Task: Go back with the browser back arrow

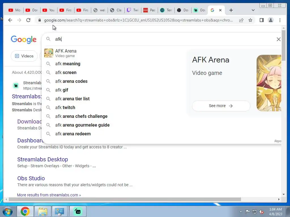Action: click(10, 20)
